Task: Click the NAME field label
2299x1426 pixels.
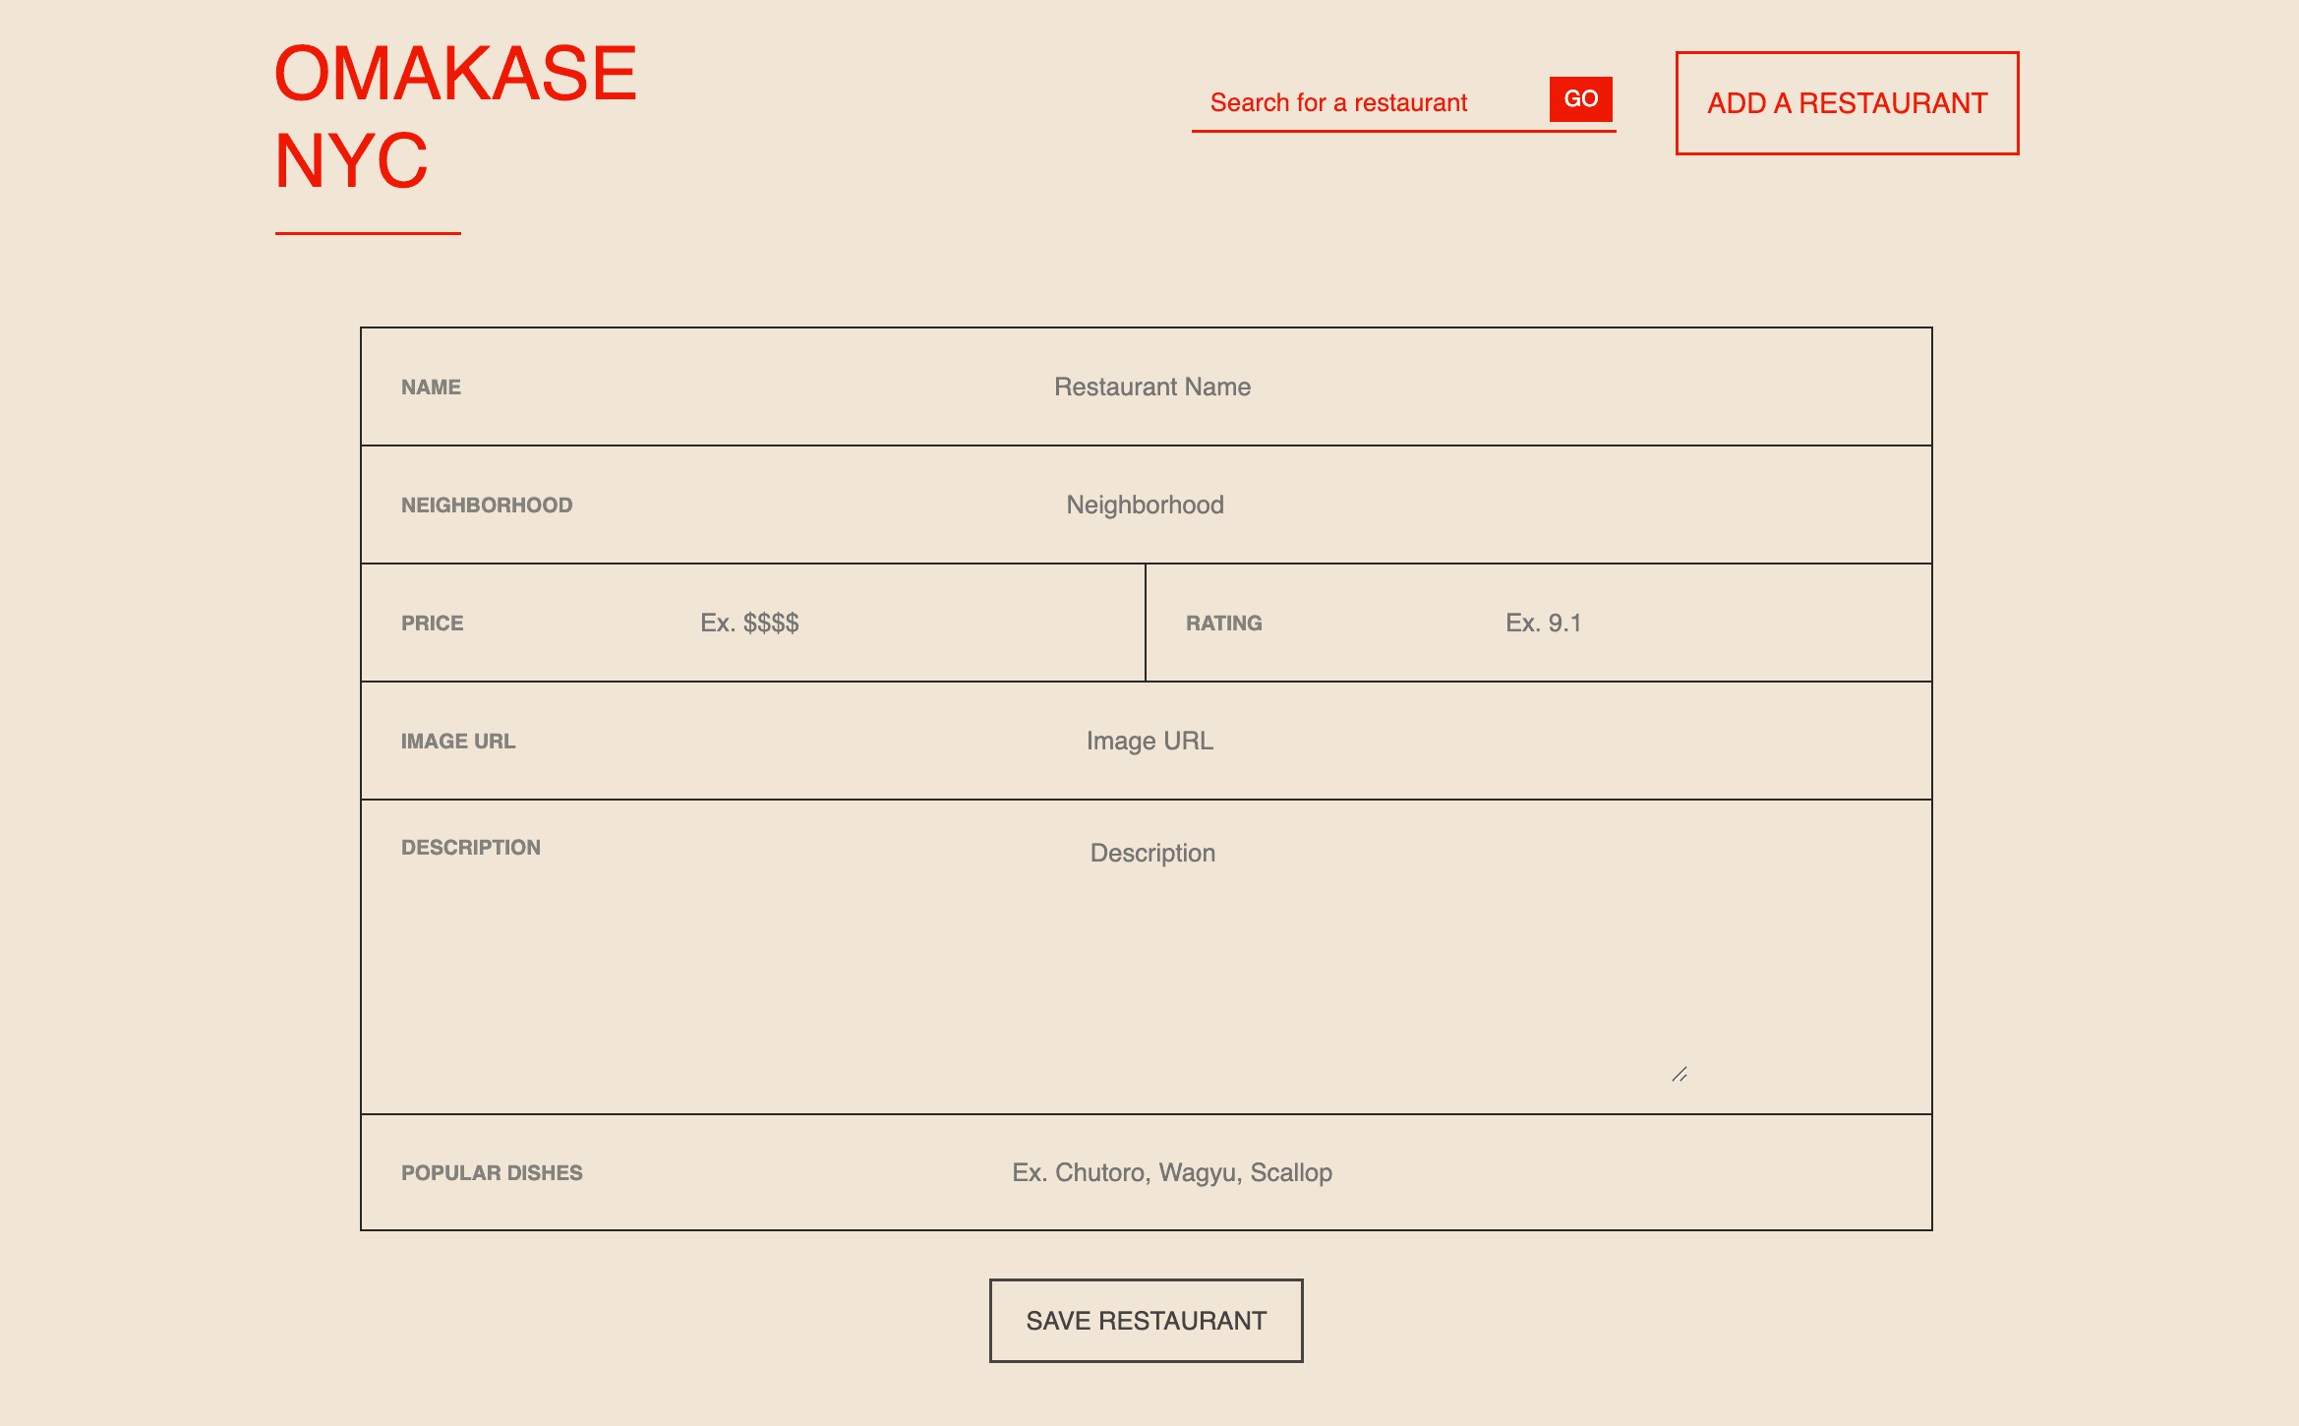Action: pos(431,387)
